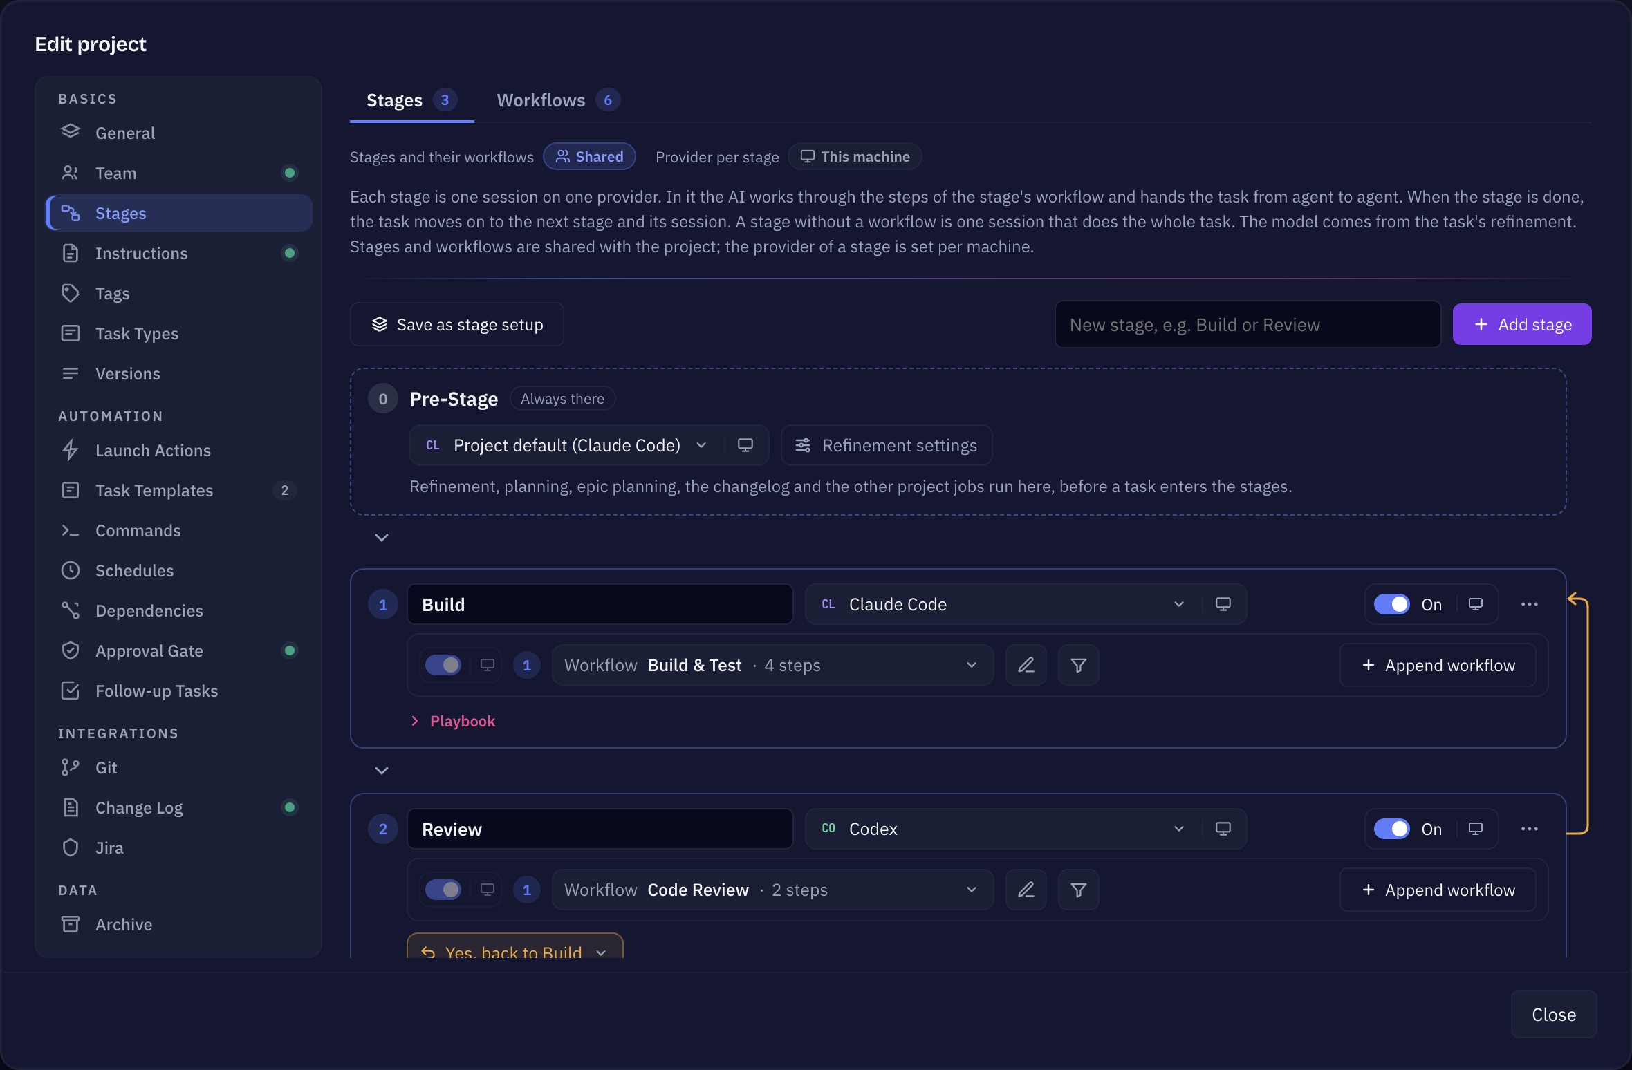Open the Project default (Claude Code) dropdown

(567, 445)
